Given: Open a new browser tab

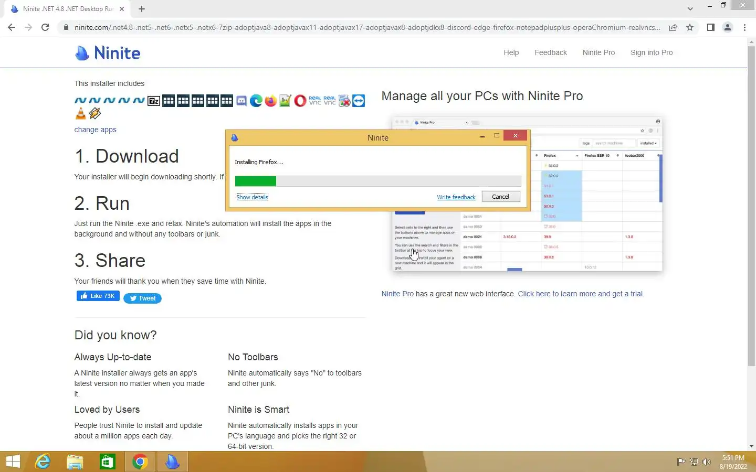Looking at the screenshot, I should pyautogui.click(x=142, y=9).
